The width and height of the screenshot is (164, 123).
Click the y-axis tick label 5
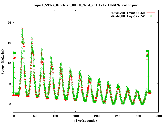point(10,84)
